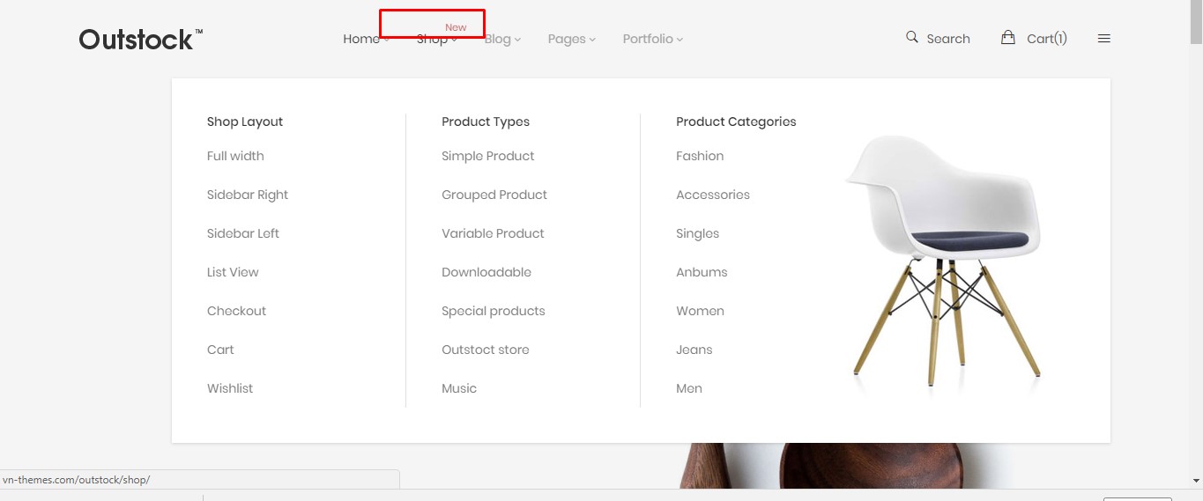
Task: Open Special products link
Action: point(494,311)
